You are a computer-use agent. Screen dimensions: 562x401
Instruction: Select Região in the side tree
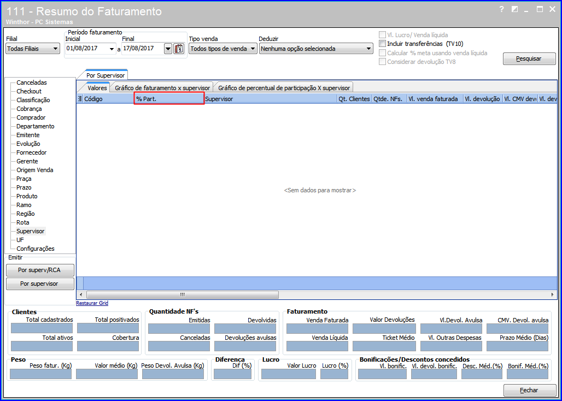[x=26, y=214]
